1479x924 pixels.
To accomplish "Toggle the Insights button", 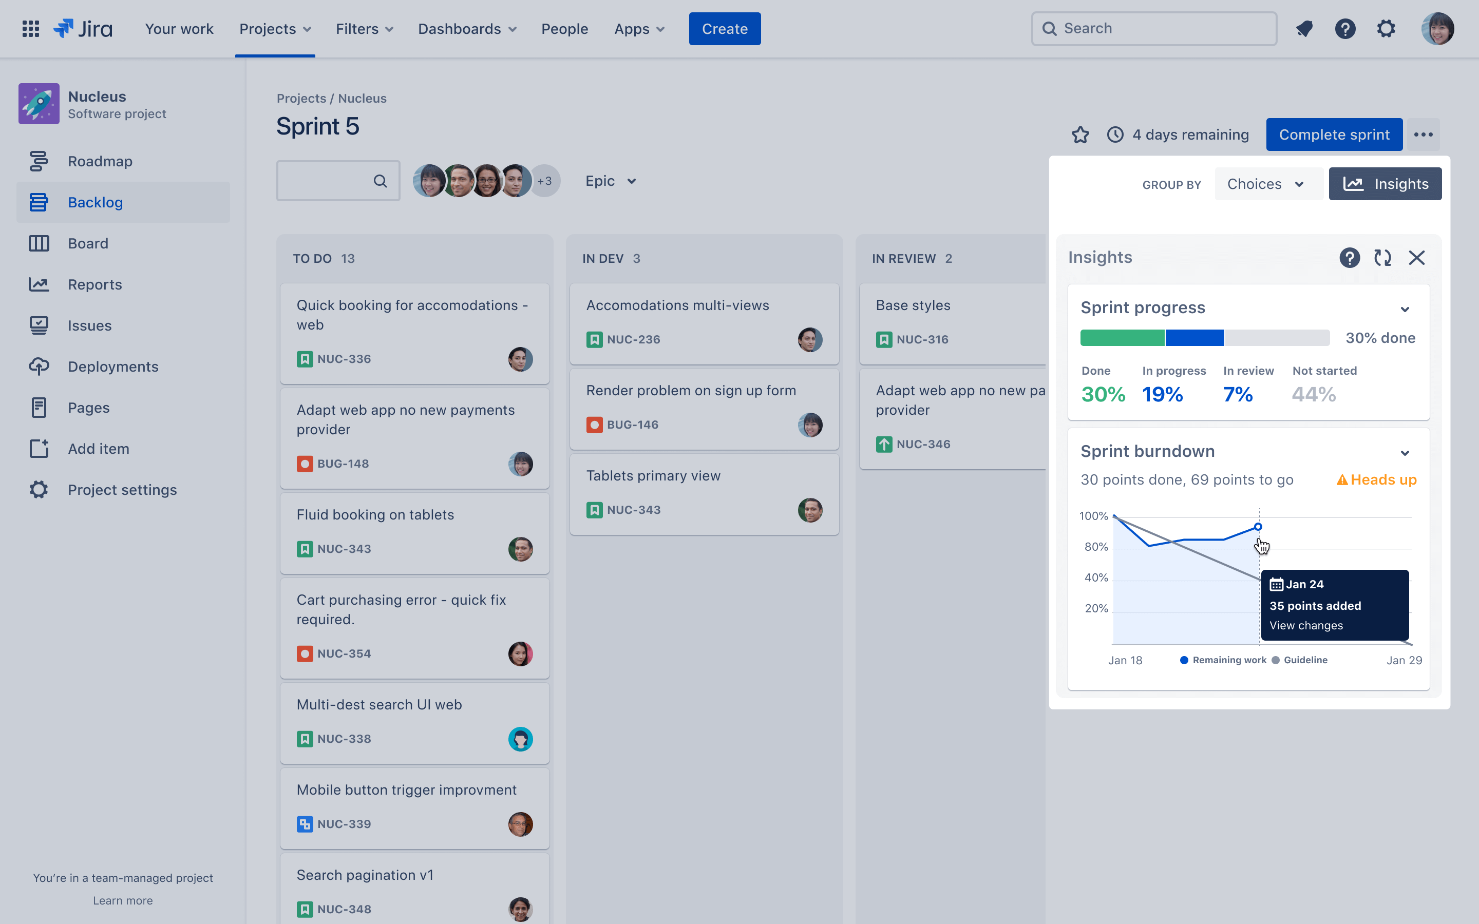I will [x=1385, y=184].
